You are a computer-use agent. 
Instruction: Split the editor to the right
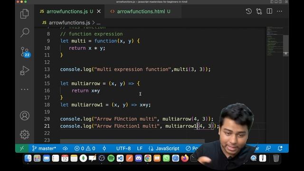pos(269,11)
